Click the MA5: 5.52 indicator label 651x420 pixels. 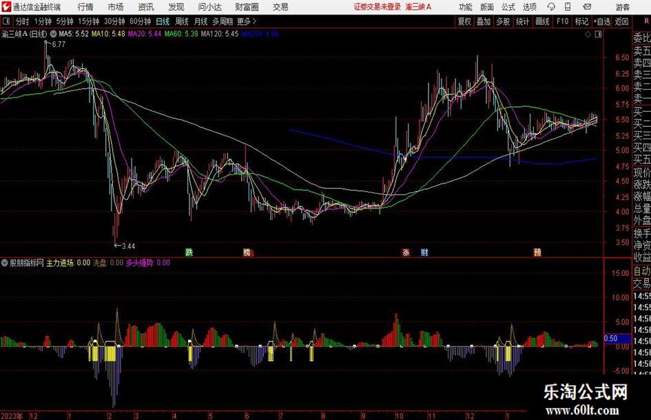74,34
